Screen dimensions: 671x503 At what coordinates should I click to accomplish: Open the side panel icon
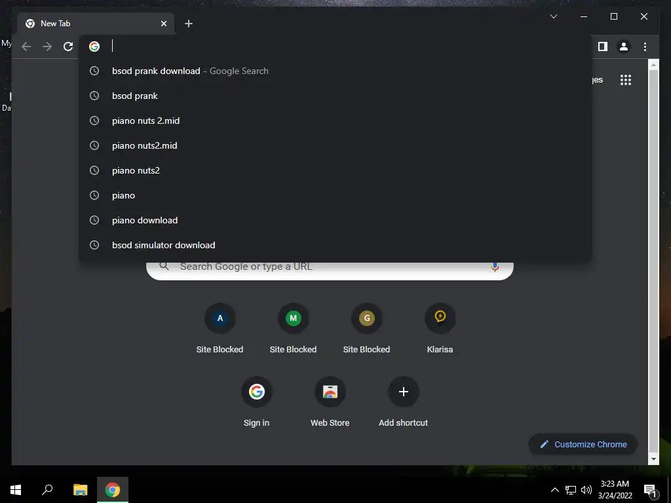pyautogui.click(x=603, y=47)
